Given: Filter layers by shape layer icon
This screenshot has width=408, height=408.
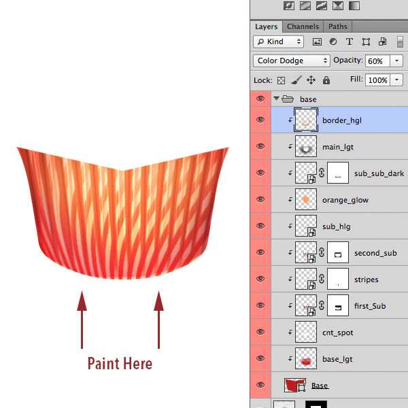Looking at the screenshot, I should click(x=367, y=42).
